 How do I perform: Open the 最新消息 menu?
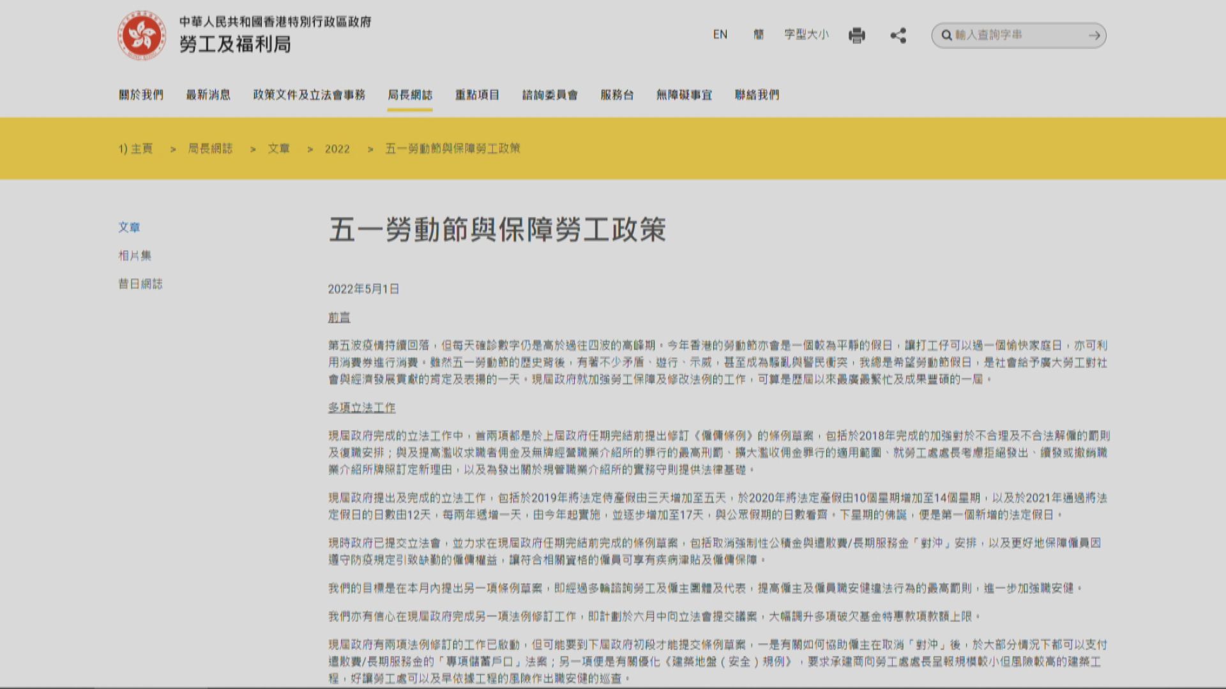point(209,95)
